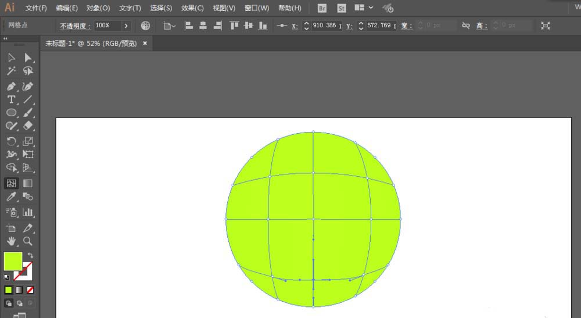Open the 效果(C) menu
Screen dimensions: 581x318
point(192,8)
